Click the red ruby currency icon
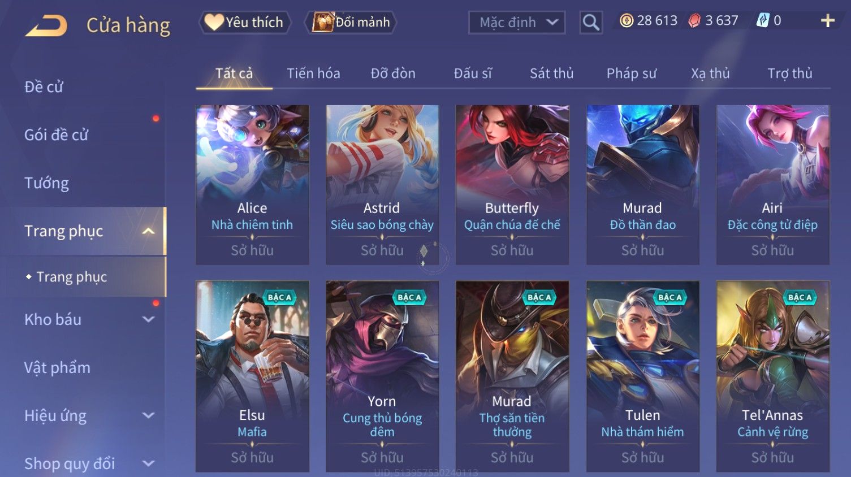Screen dimensions: 851x477 694,21
